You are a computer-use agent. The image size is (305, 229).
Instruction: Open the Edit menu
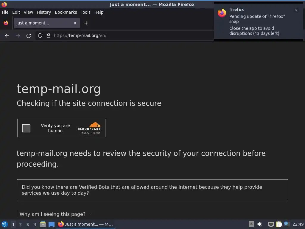pos(16,12)
